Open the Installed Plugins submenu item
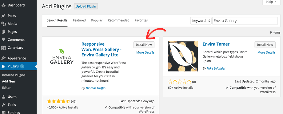Screen dimensions: 283x114 pos(14,75)
